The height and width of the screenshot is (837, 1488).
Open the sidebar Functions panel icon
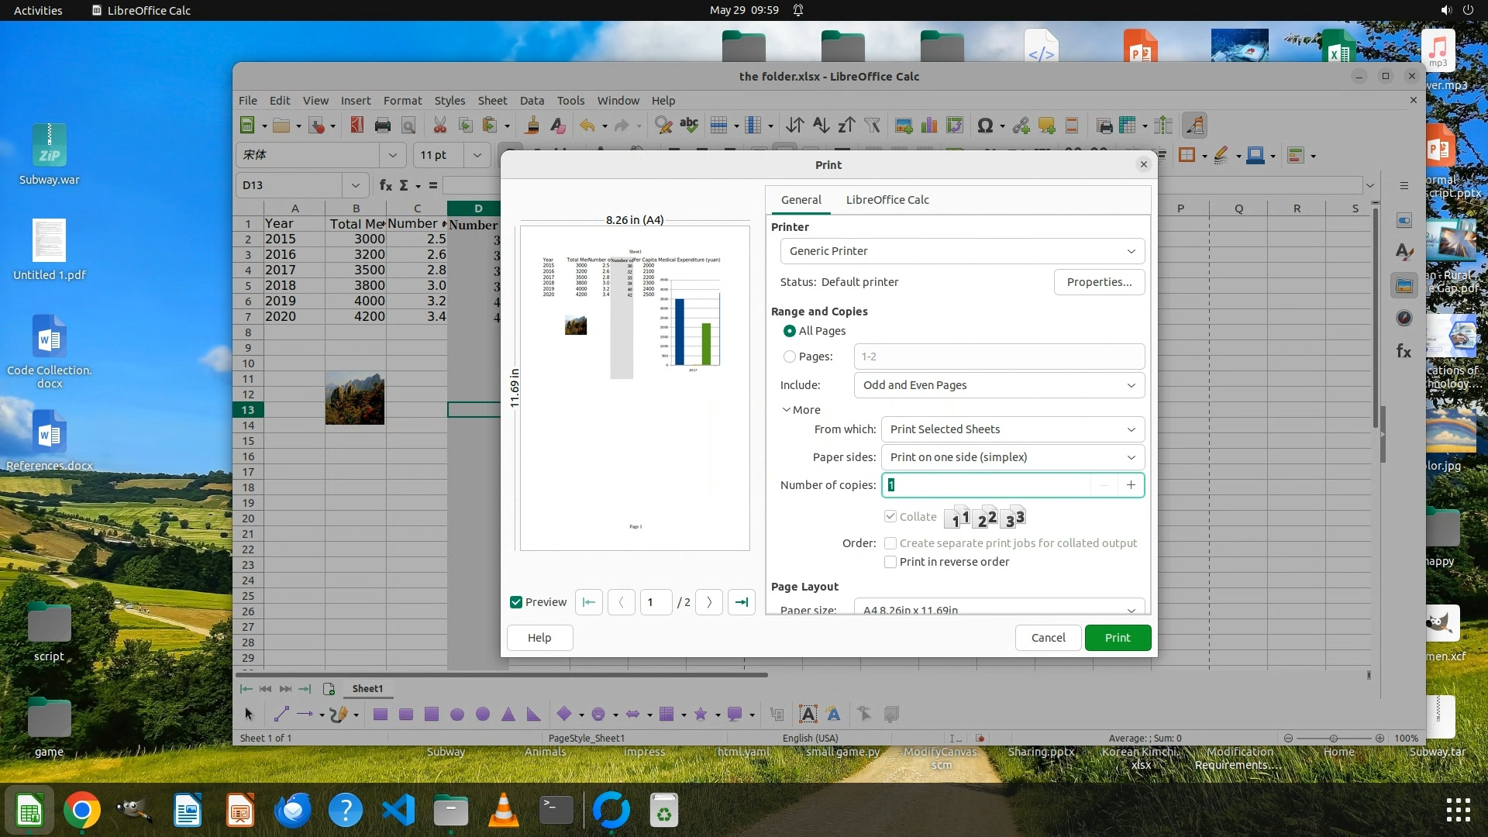(x=1404, y=351)
